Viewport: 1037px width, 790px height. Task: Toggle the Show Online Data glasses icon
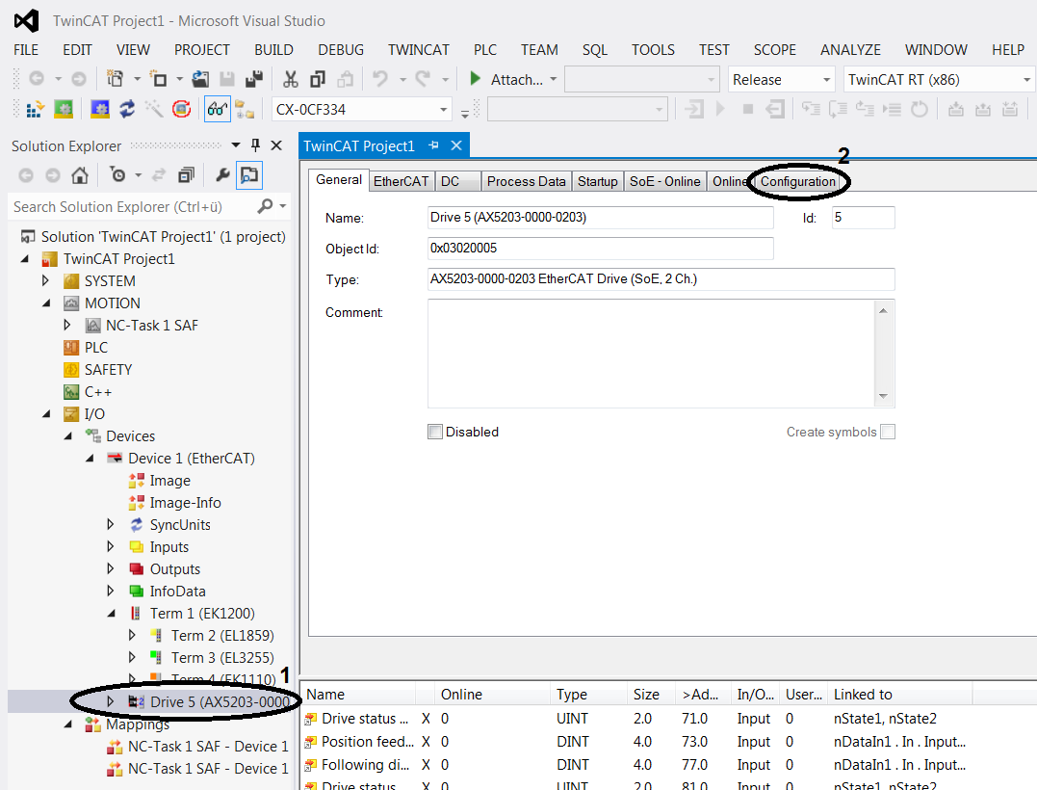tap(218, 109)
